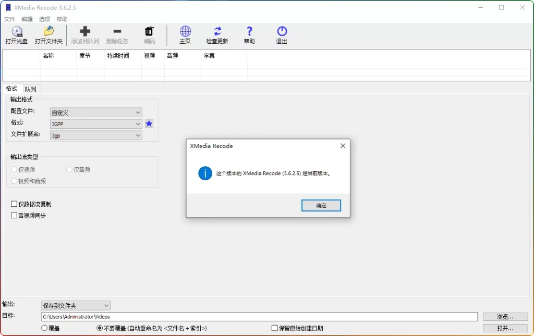Image resolution: width=534 pixels, height=336 pixels.
Task: Click the 浏览 (Browse) button
Action: click(x=504, y=316)
